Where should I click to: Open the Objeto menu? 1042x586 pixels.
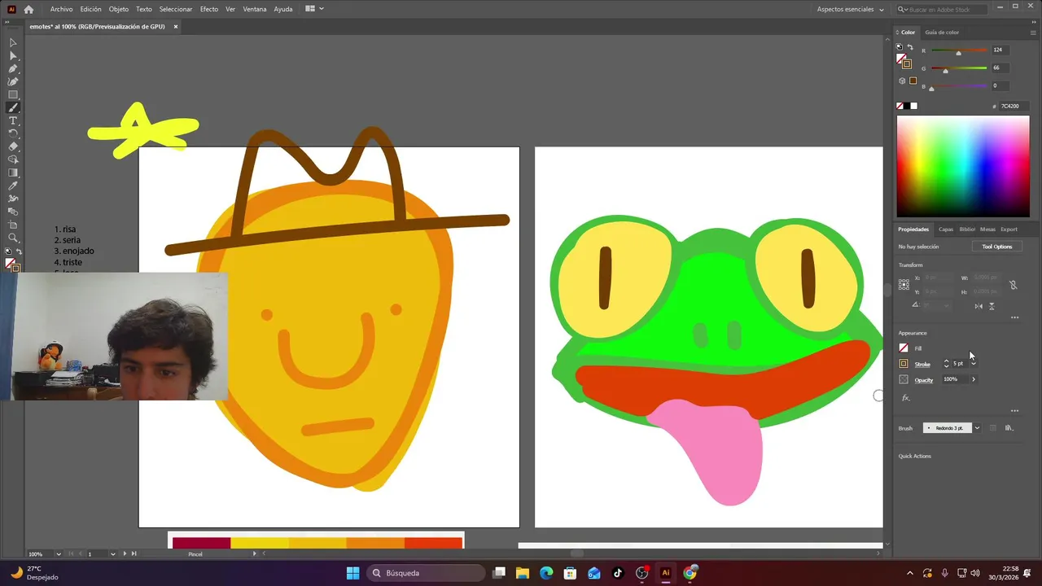click(119, 9)
